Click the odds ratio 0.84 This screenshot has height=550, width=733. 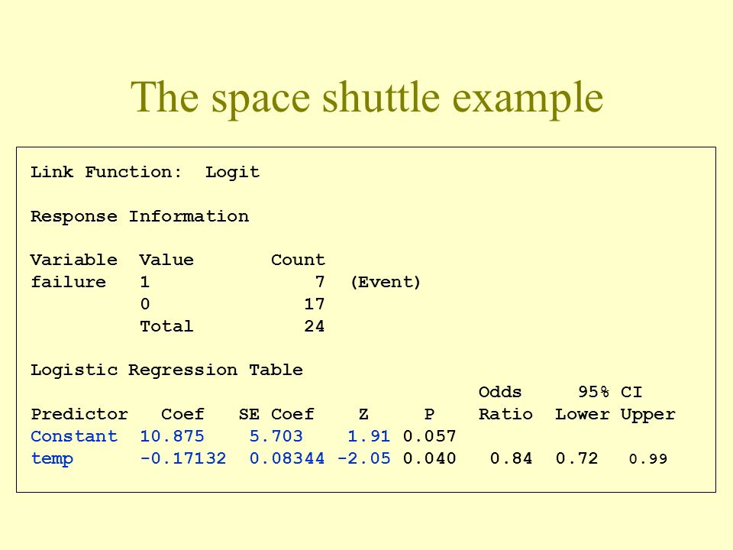tap(511, 458)
